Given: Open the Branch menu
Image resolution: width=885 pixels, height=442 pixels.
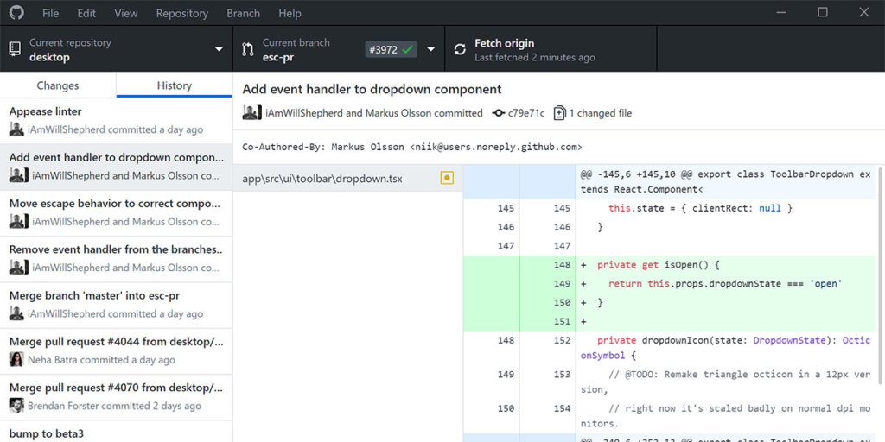Looking at the screenshot, I should [x=243, y=13].
